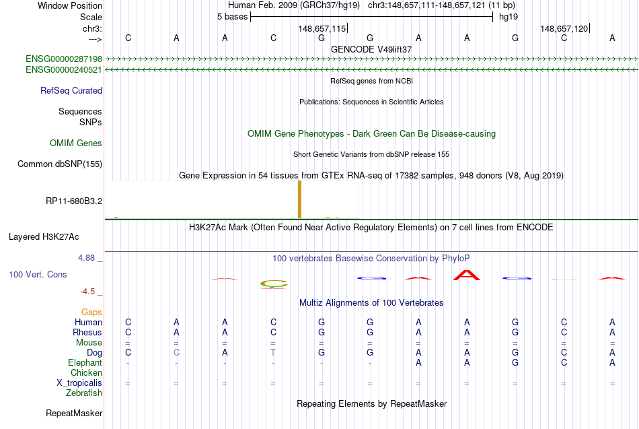Click the Common dbSNP(155) track label
Image resolution: width=639 pixels, height=429 pixels.
coord(60,164)
